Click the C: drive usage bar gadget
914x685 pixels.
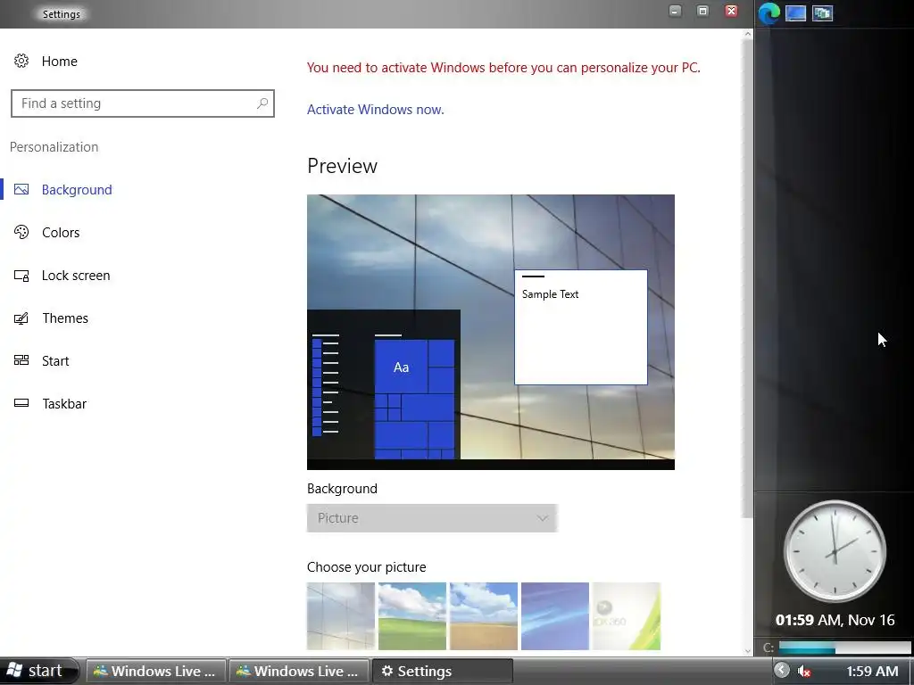pyautogui.click(x=844, y=648)
